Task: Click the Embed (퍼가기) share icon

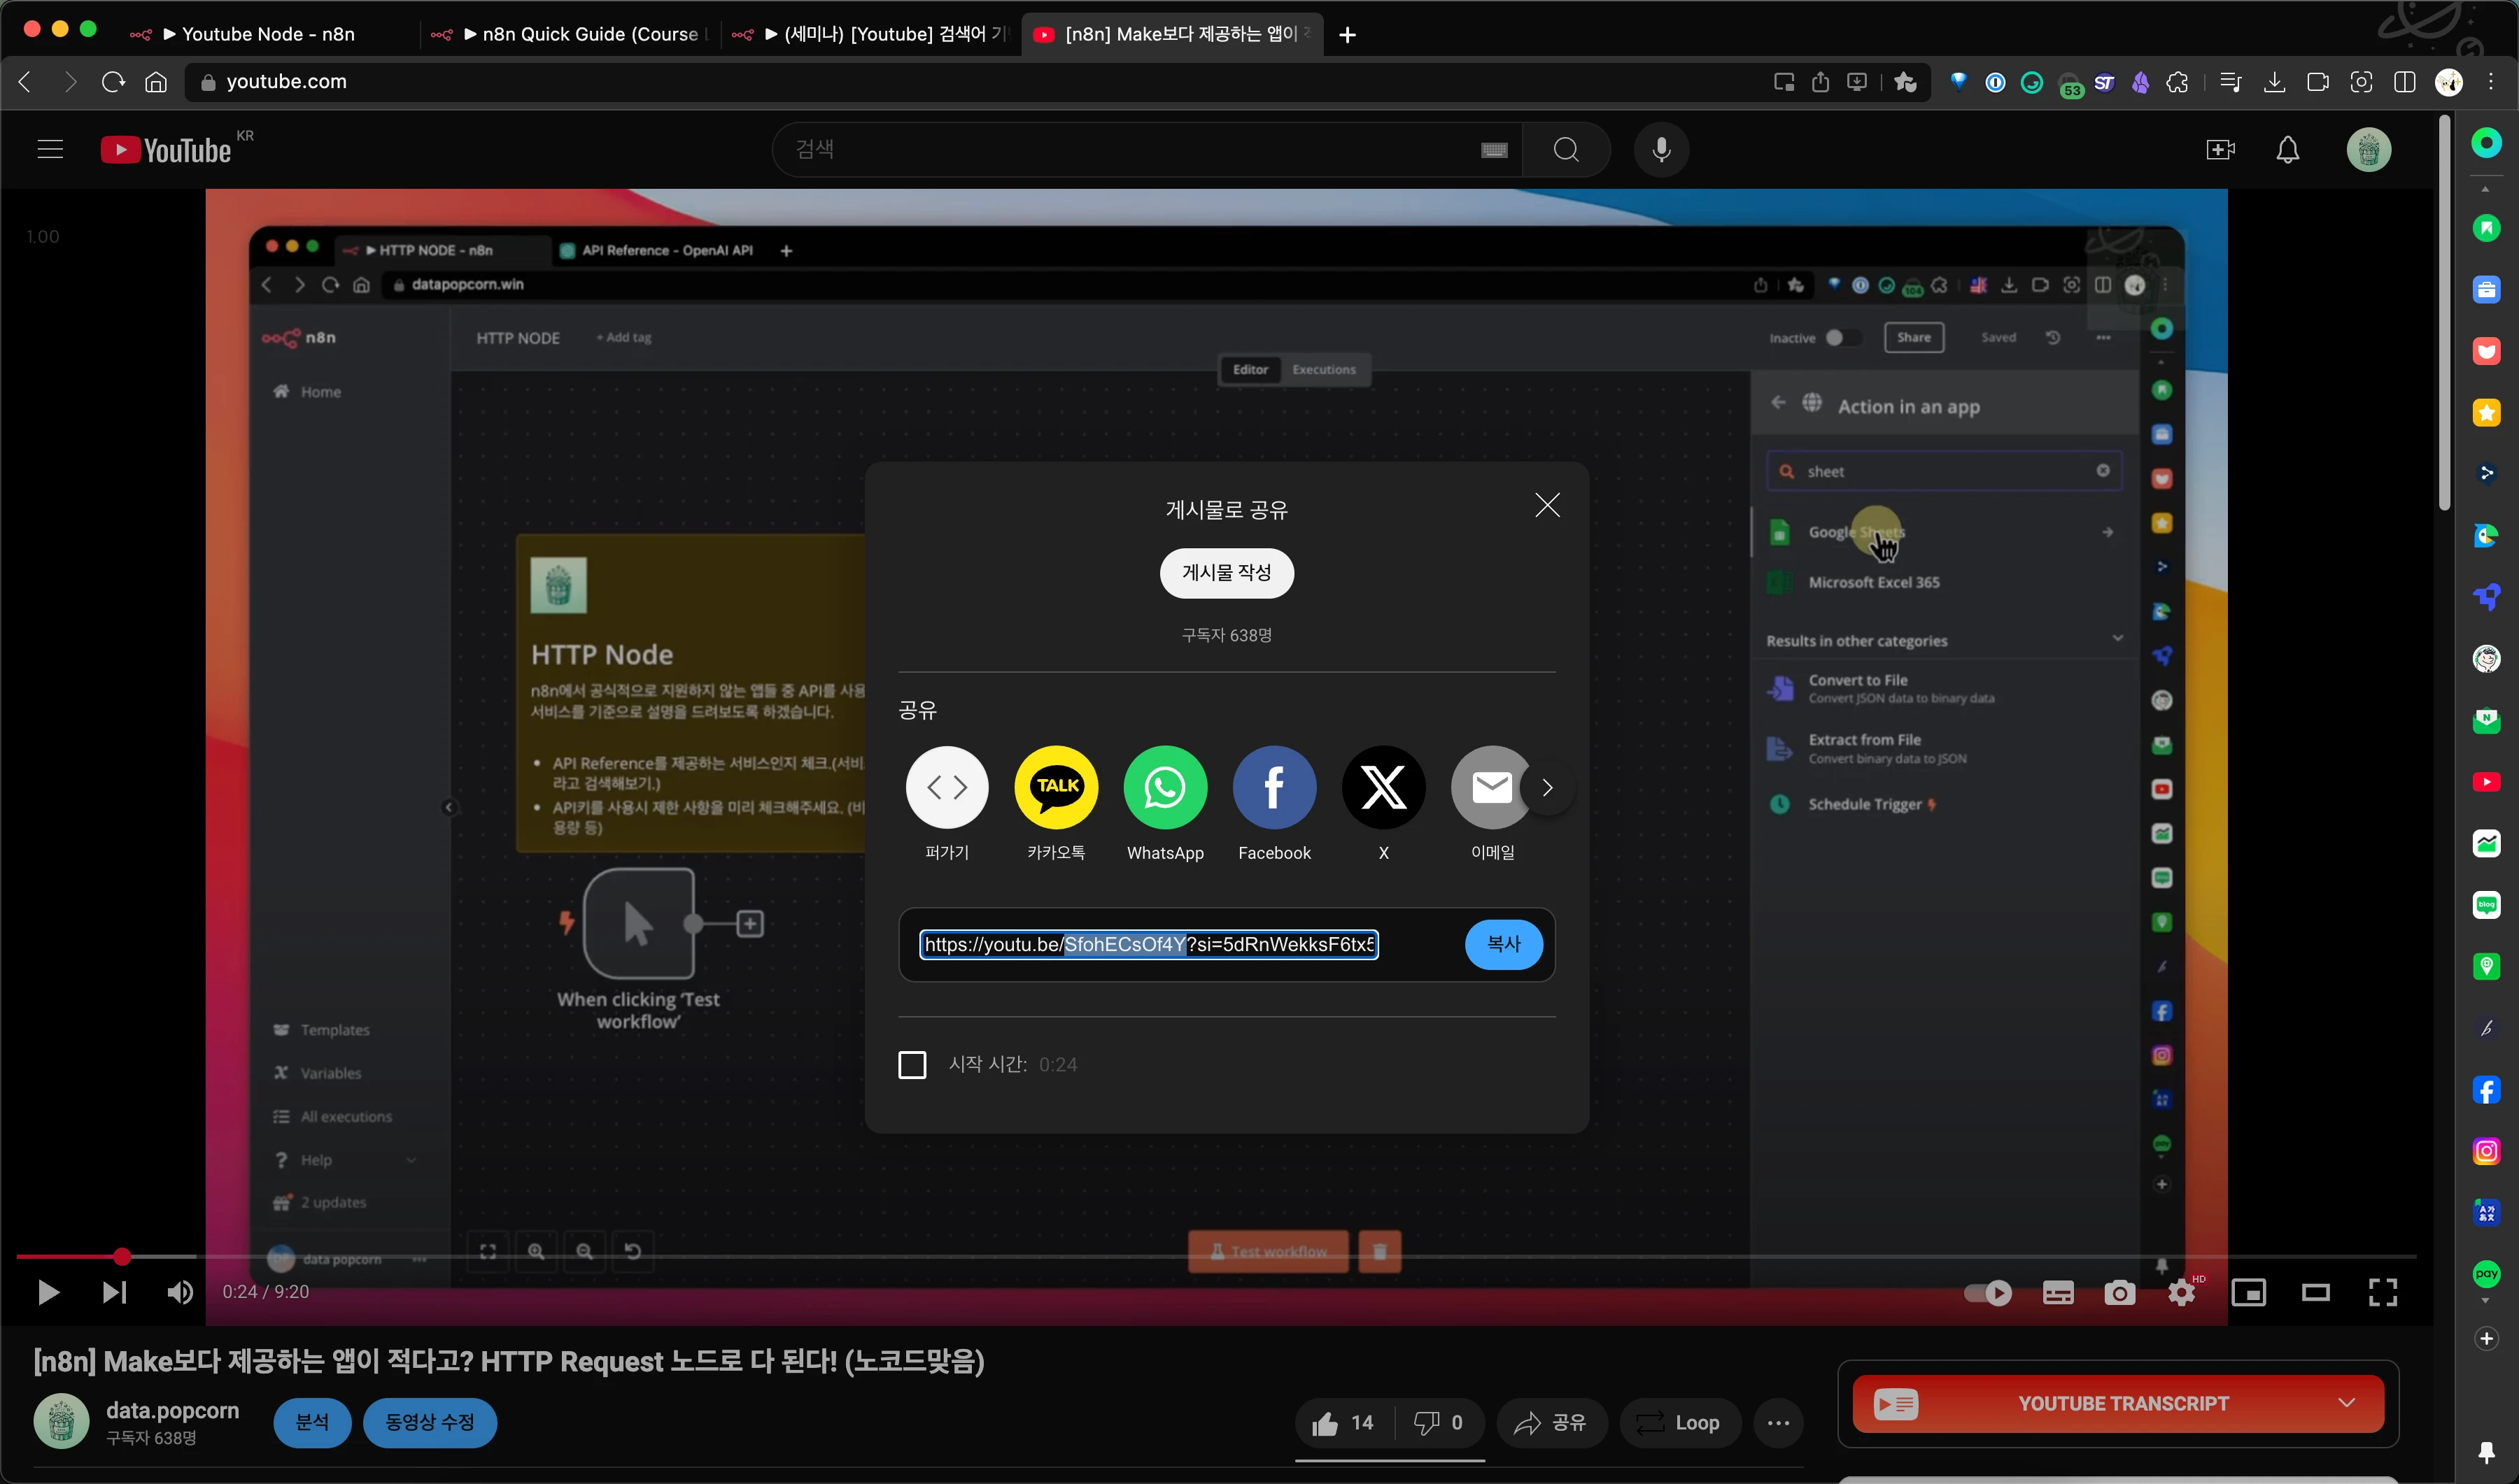Action: point(947,787)
